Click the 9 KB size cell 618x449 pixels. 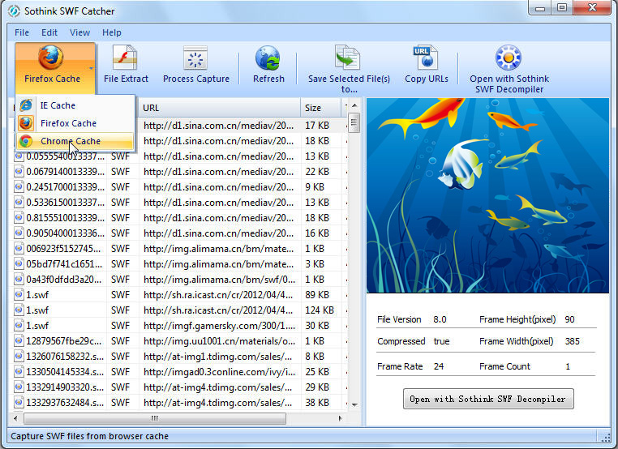tap(315, 187)
